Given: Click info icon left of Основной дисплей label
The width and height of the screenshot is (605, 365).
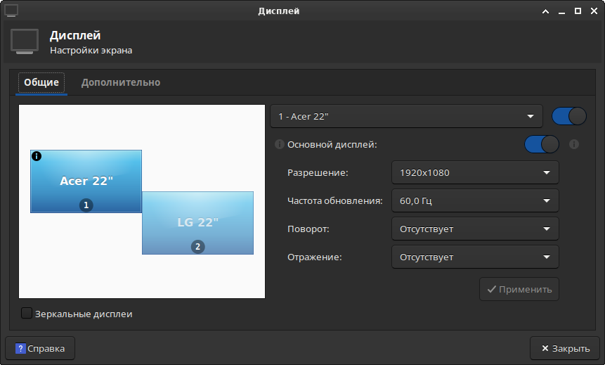Looking at the screenshot, I should pyautogui.click(x=280, y=144).
